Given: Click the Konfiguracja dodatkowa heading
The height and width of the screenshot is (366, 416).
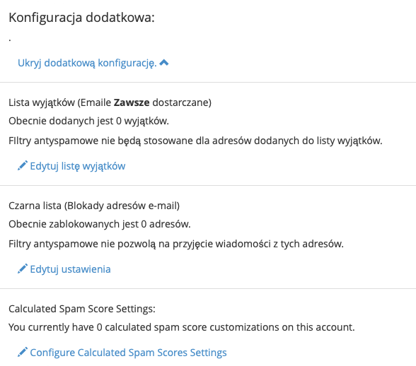Looking at the screenshot, I should point(81,18).
